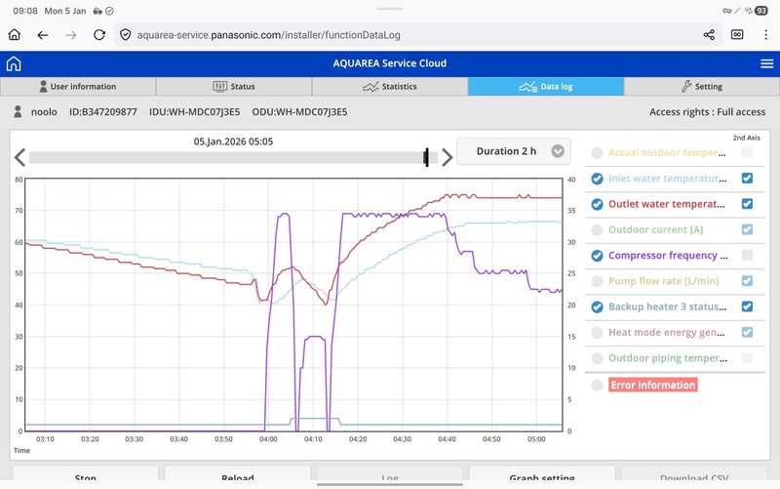Check 2nd axis for Compressor frequency
This screenshot has width=780, height=489.
point(747,255)
